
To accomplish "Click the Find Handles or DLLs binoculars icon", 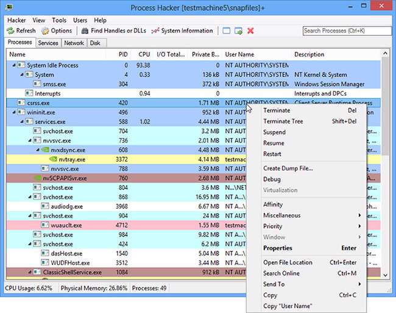I will 84,30.
